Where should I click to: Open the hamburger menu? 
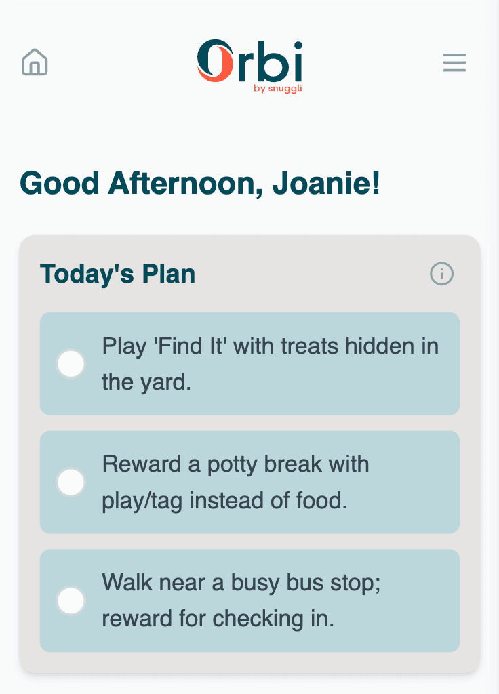[454, 62]
